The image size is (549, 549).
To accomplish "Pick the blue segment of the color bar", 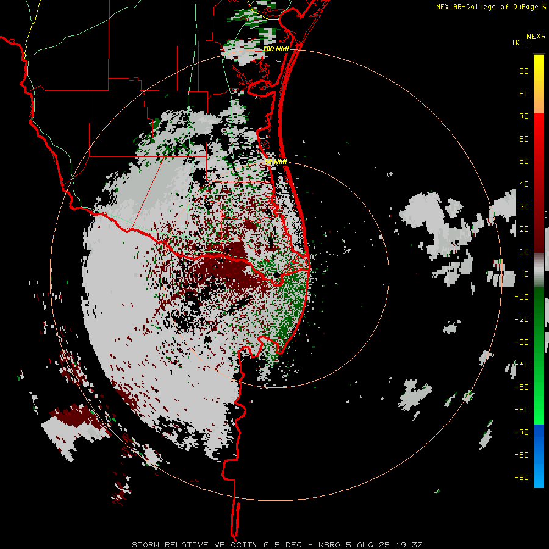I will point(539,456).
